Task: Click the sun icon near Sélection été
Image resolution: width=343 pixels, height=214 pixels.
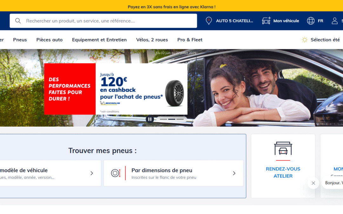Action: coord(305,40)
